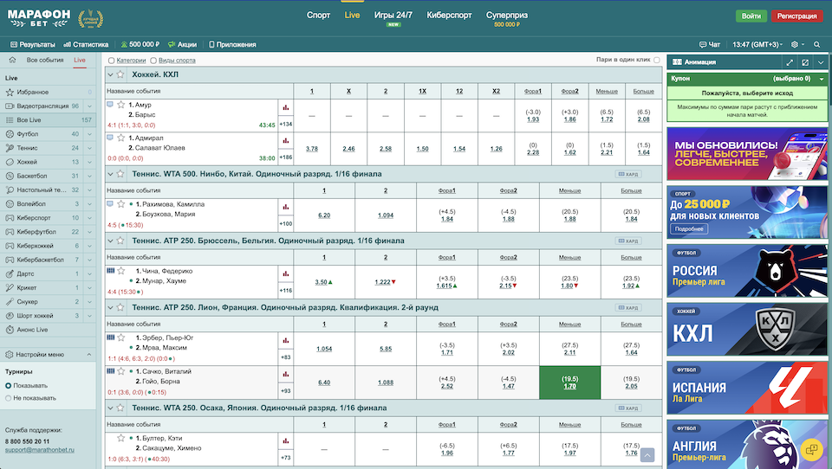Image resolution: width=832 pixels, height=469 pixels.
Task: Open the КХЛ hockey banner
Action: click(747, 330)
